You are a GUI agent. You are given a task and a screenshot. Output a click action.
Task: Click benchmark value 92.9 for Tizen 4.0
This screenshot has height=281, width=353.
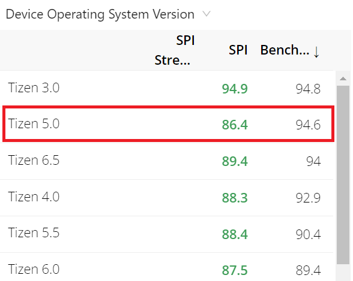pos(308,198)
